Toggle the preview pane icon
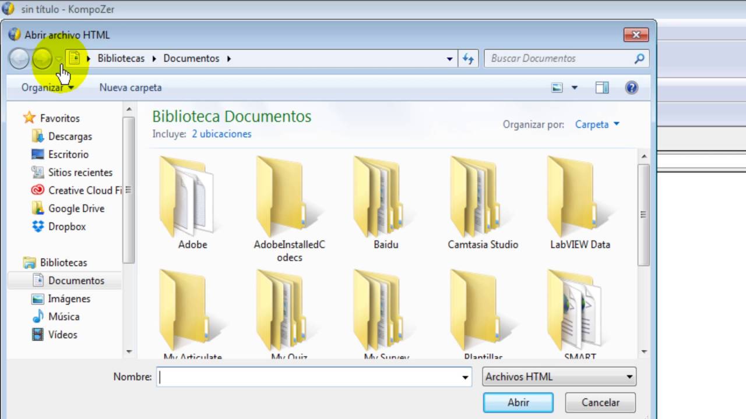This screenshot has width=746, height=419. click(602, 88)
